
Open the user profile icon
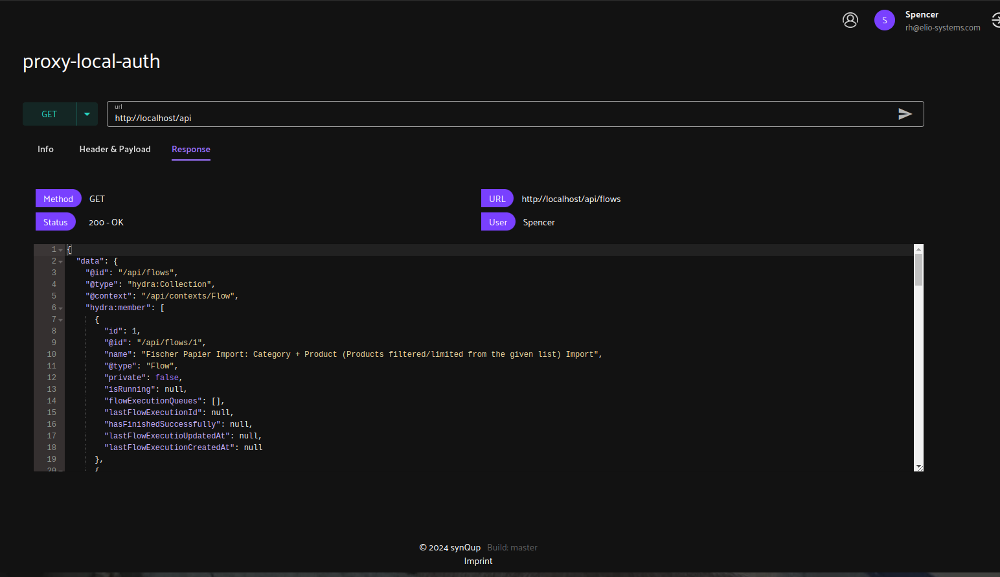click(850, 20)
